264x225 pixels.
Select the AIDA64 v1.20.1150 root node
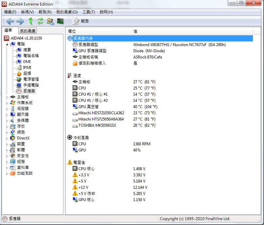(26, 38)
